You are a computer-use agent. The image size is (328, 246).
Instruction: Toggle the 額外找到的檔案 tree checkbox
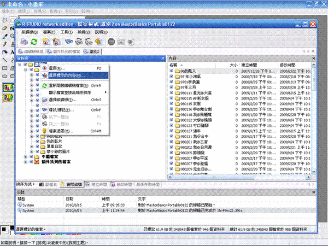31,162
